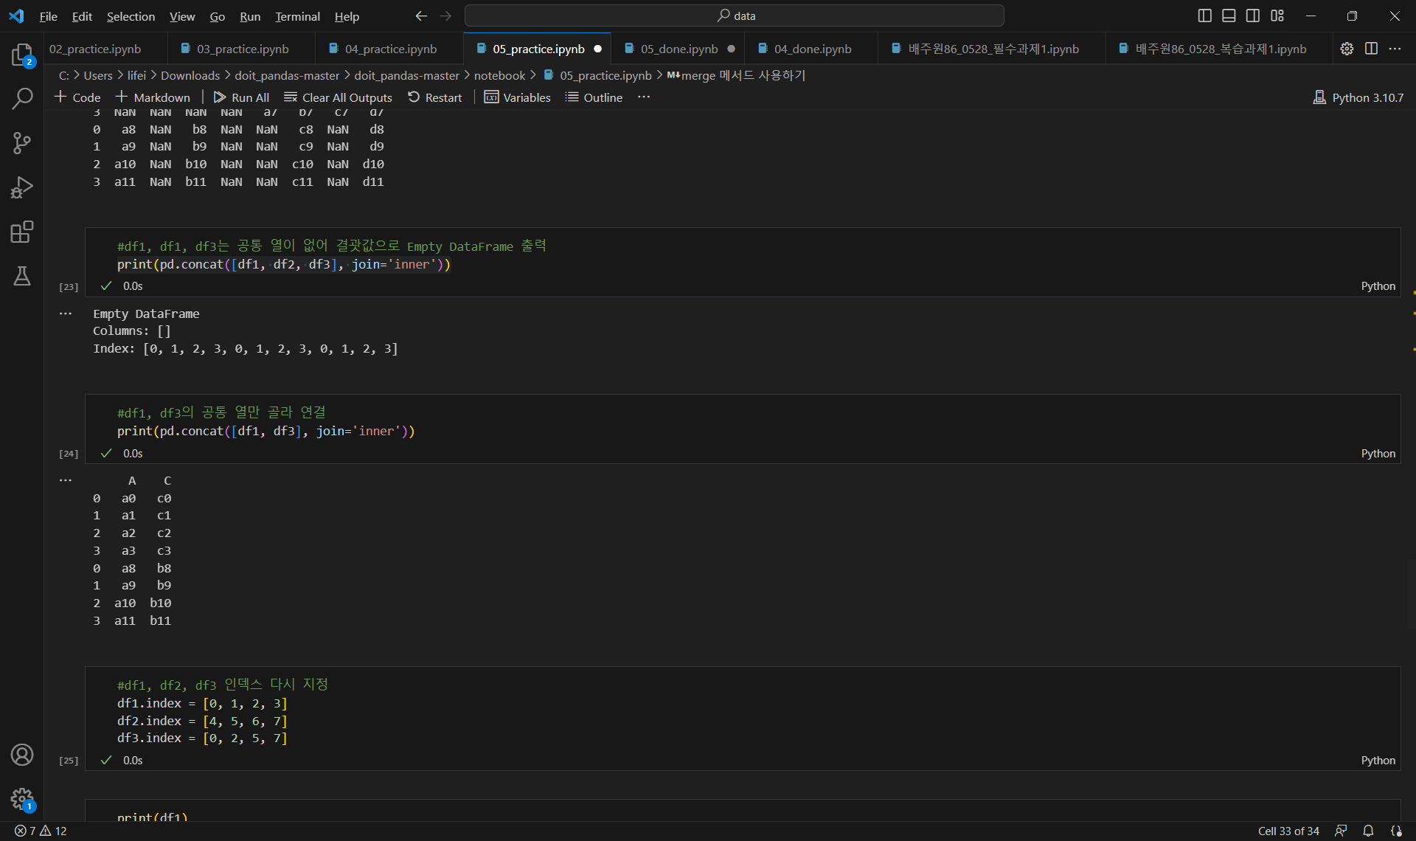This screenshot has height=841, width=1416.
Task: Switch to 04_practice.ipynb tab
Action: (390, 49)
